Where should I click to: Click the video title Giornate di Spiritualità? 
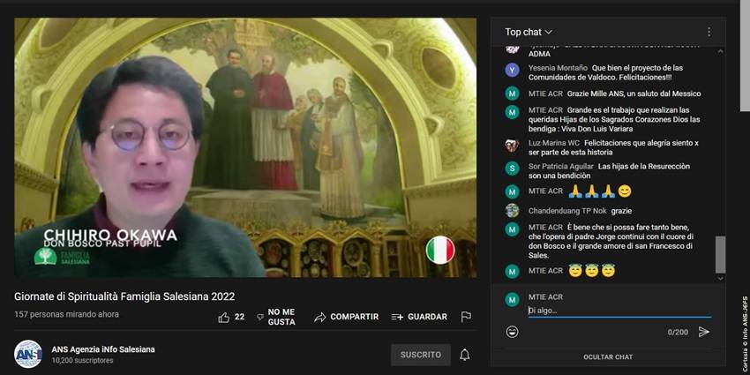pos(124,296)
